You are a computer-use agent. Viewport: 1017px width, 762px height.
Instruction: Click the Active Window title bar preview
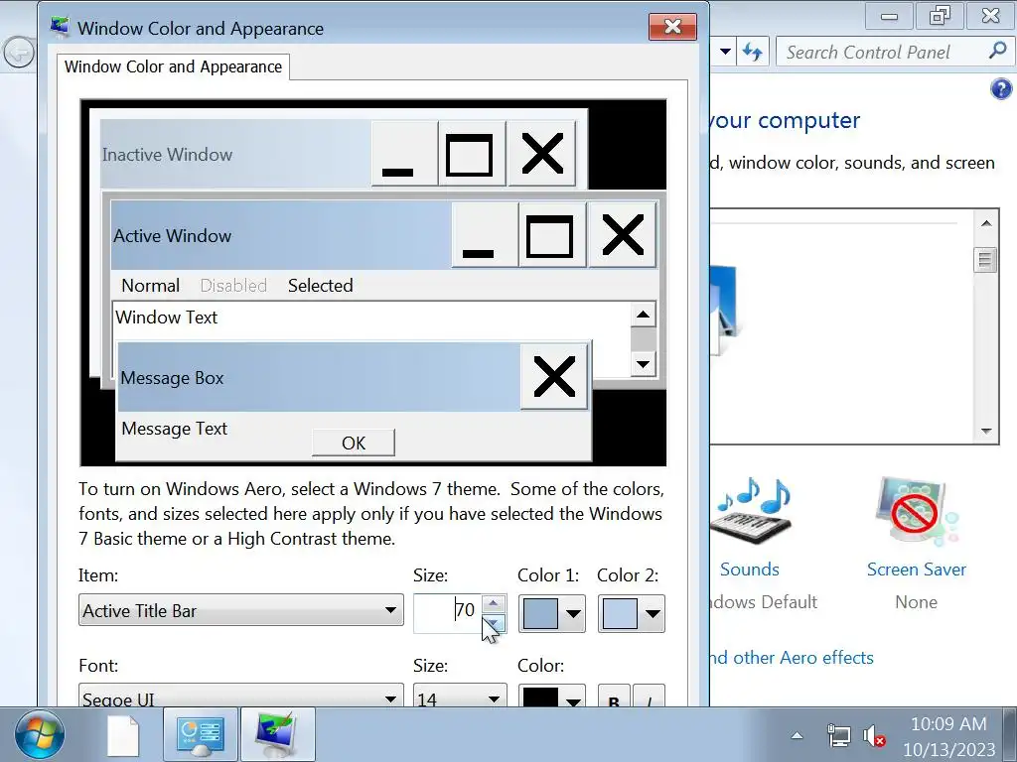(281, 235)
